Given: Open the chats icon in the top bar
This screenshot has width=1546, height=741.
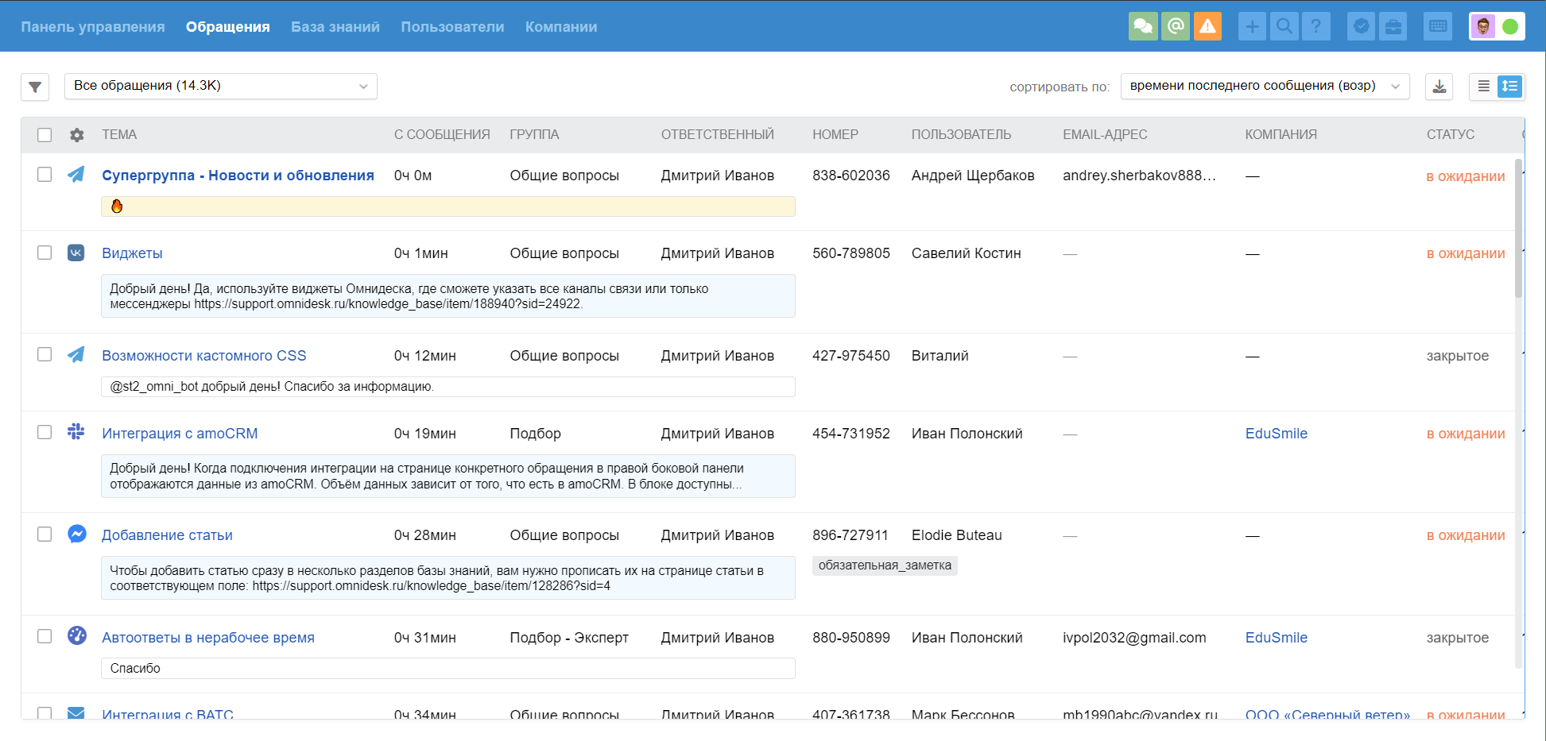Looking at the screenshot, I should [x=1143, y=26].
